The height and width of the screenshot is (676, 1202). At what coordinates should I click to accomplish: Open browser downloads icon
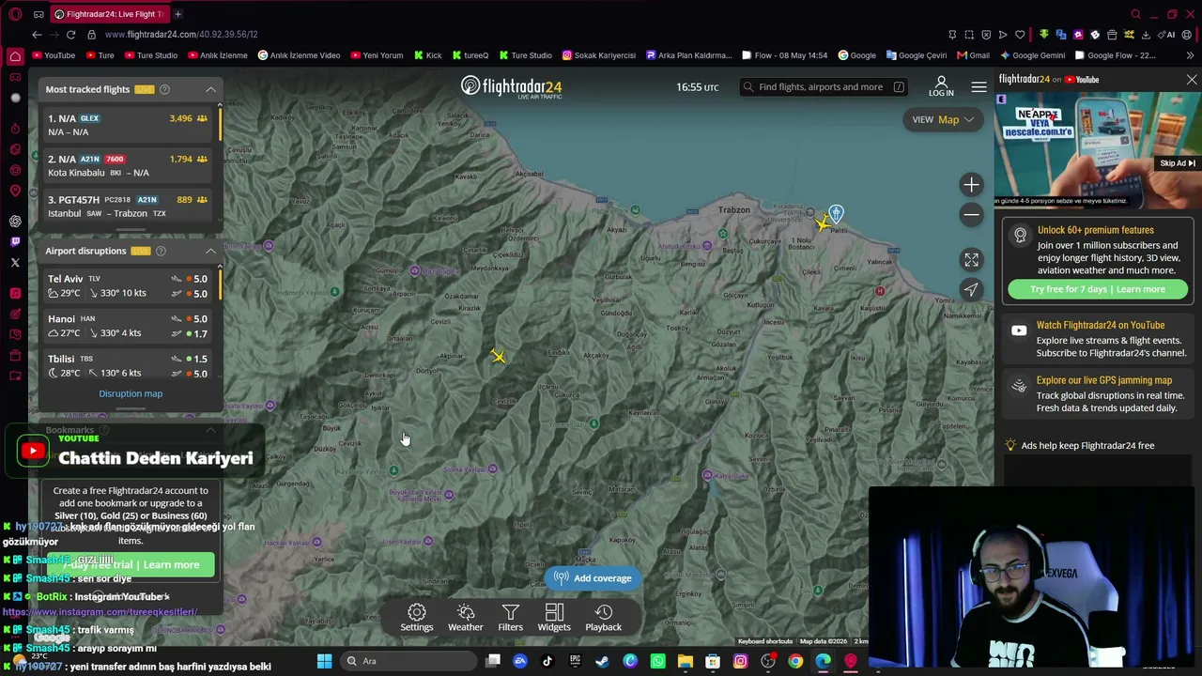click(x=1146, y=35)
